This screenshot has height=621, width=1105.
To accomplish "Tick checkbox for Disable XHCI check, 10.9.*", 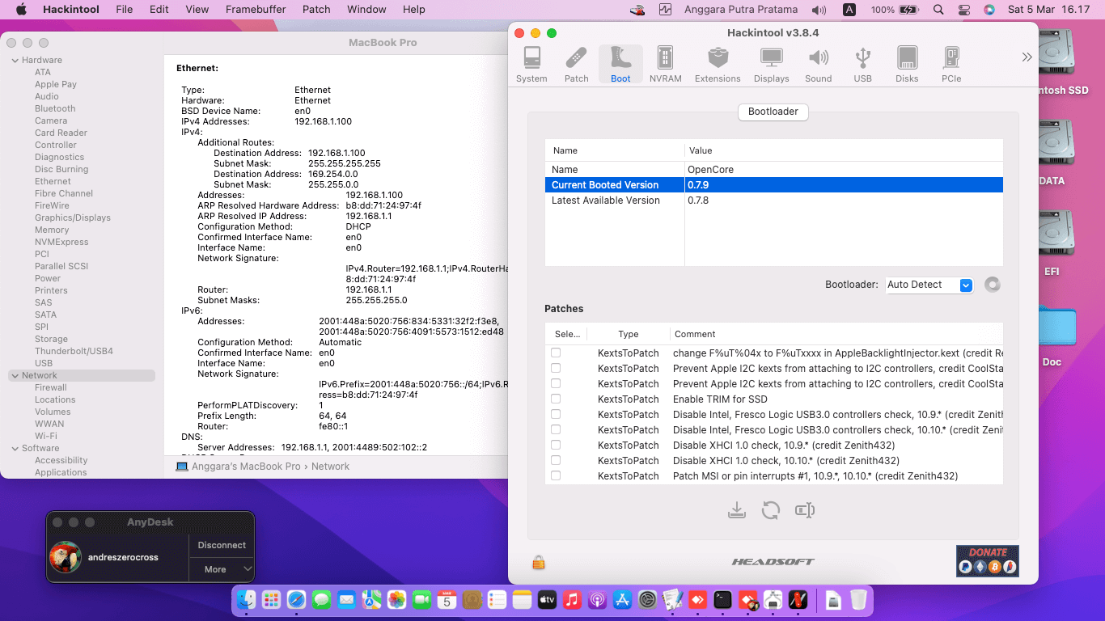I will point(556,445).
